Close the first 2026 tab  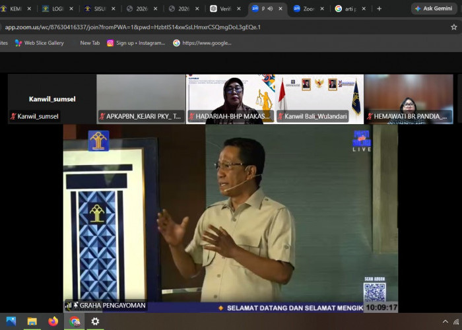(156, 9)
